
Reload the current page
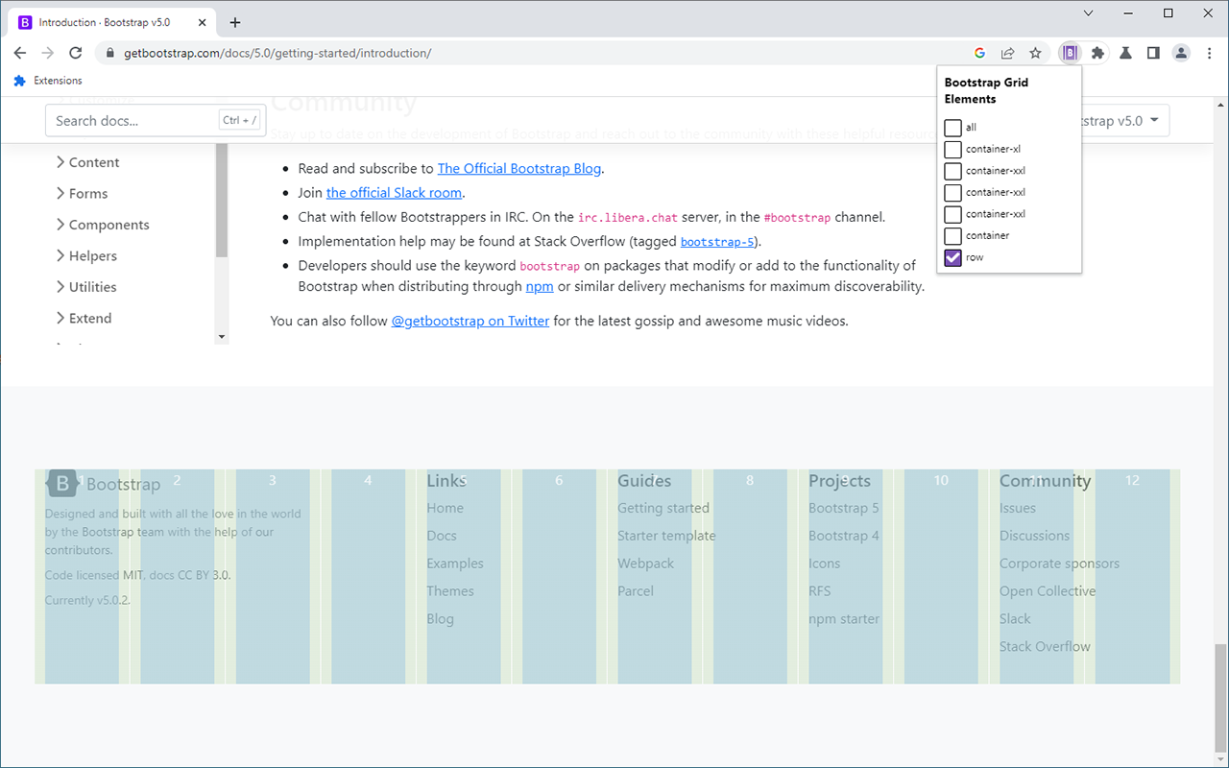[76, 53]
